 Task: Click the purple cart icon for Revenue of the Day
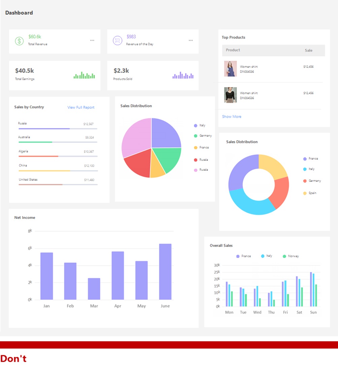point(117,40)
